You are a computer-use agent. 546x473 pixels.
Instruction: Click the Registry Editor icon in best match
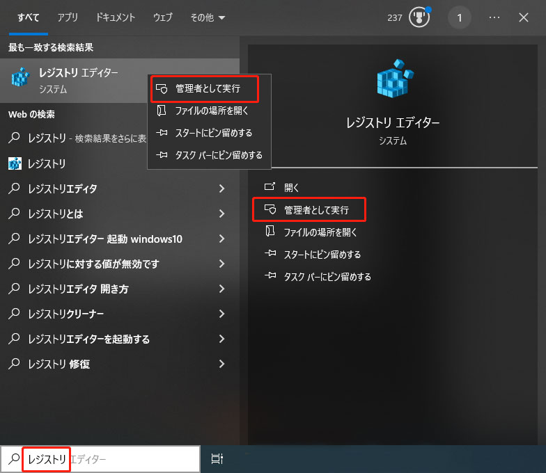pyautogui.click(x=21, y=77)
